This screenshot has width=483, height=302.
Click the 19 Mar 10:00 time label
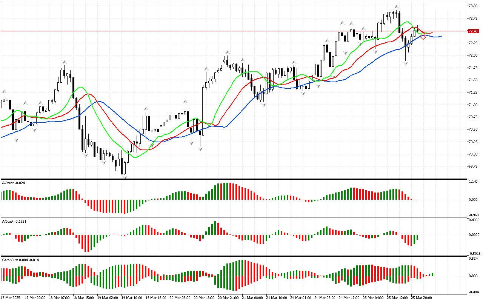[x=132, y=297]
